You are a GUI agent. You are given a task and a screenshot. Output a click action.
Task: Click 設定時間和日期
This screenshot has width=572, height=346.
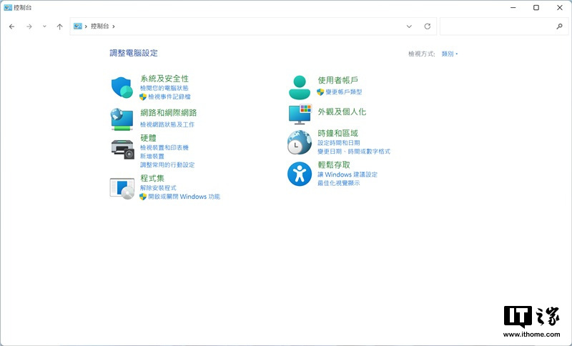tap(338, 142)
